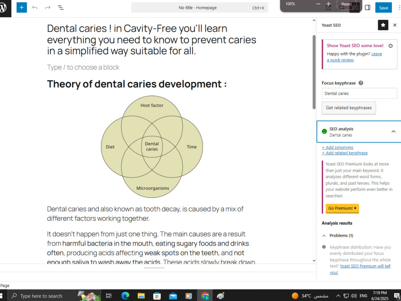Click the 100% zoom level text

pyautogui.click(x=290, y=4)
